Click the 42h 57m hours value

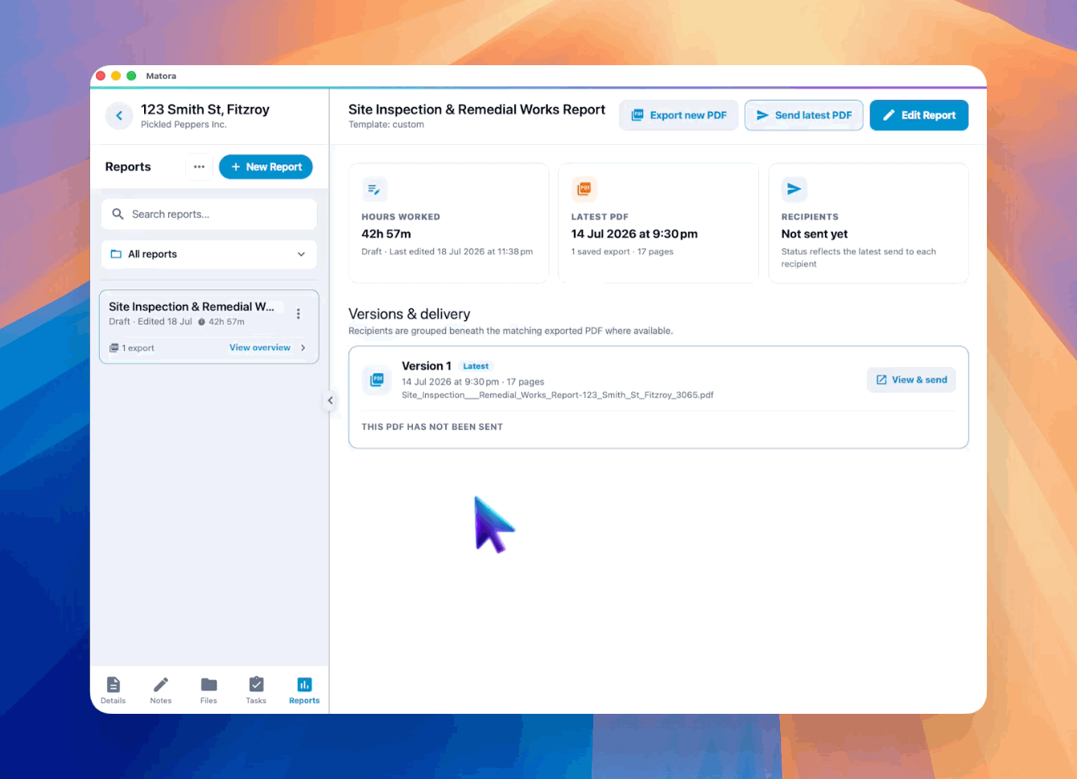pos(386,234)
